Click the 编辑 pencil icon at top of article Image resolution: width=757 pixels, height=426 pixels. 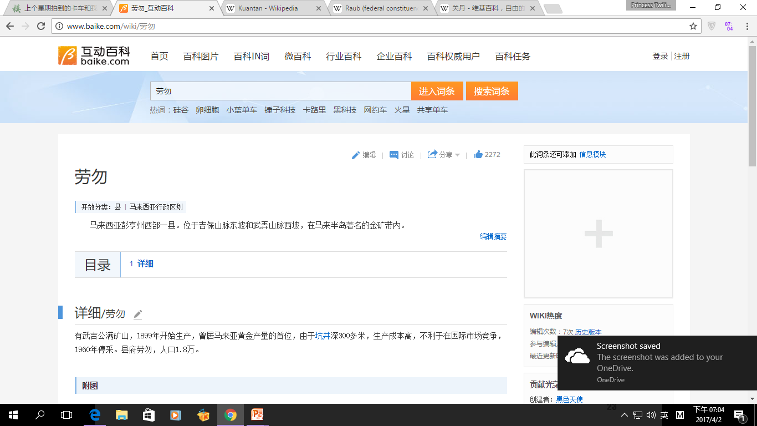tap(356, 155)
